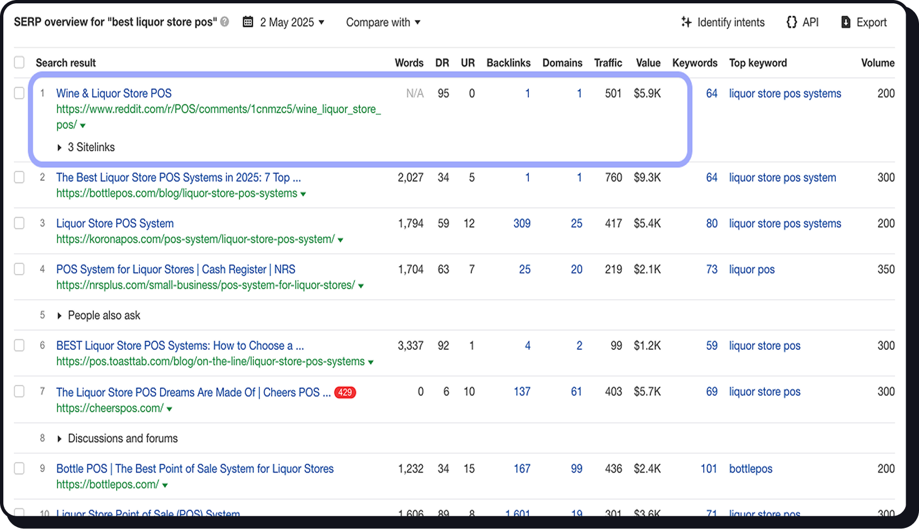This screenshot has width=919, height=529.
Task: Toggle the select-all checkbox in header
Action: pyautogui.click(x=19, y=62)
